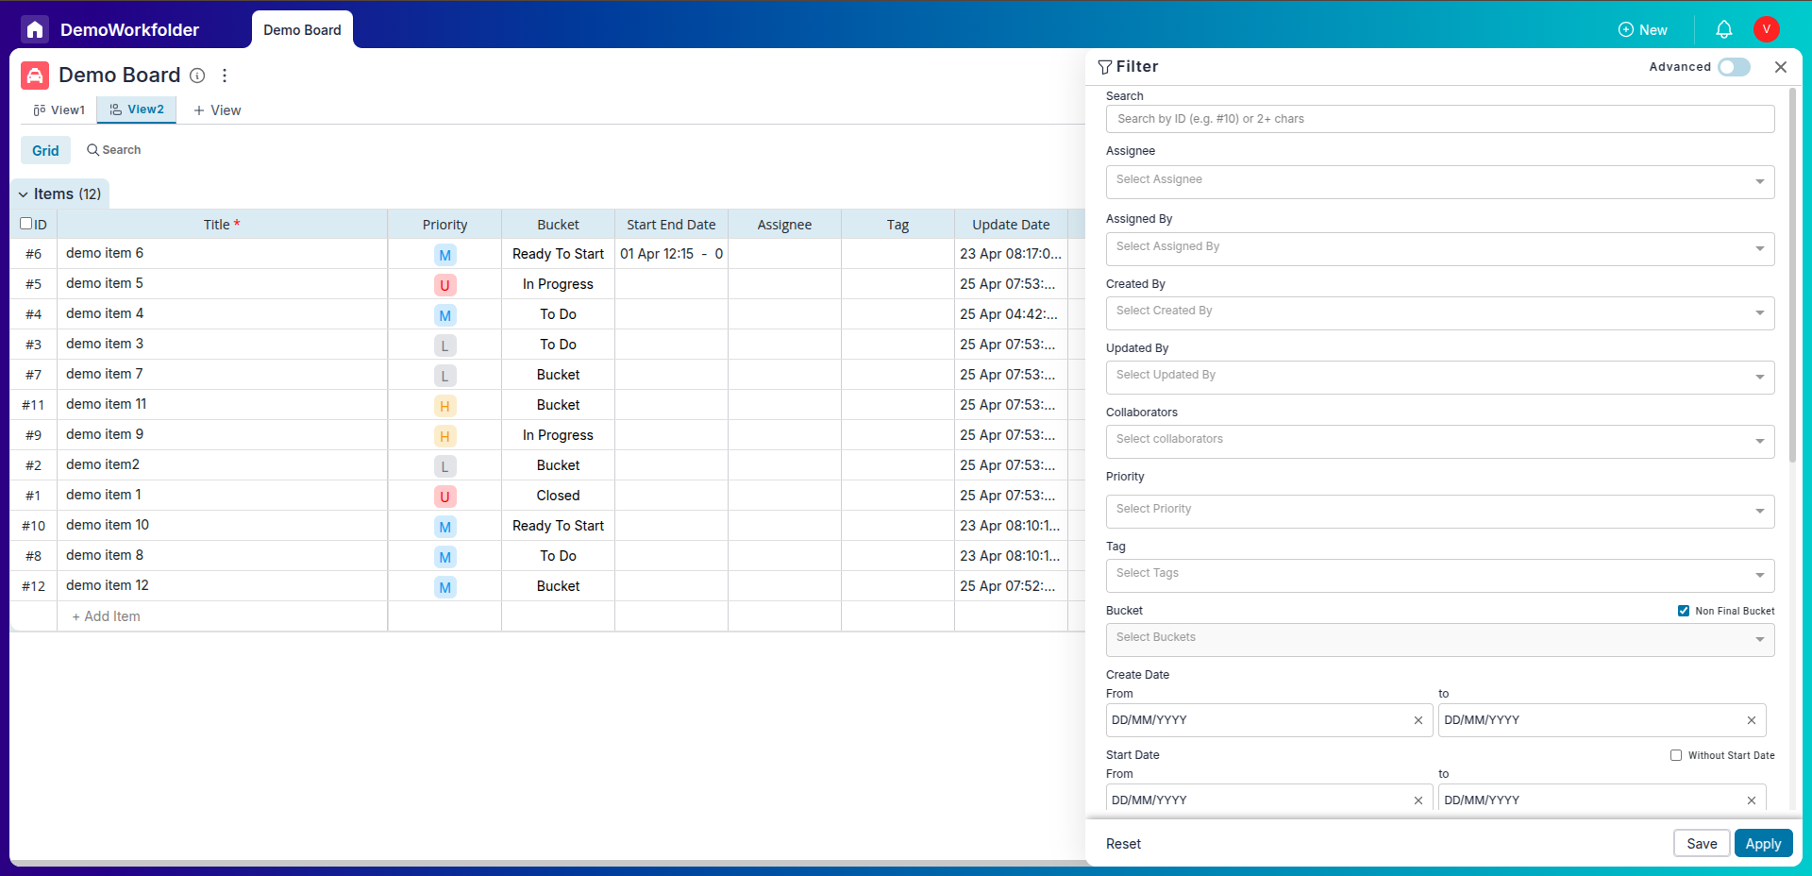Open the Select Priority dropdown
The image size is (1812, 876).
[x=1440, y=511]
